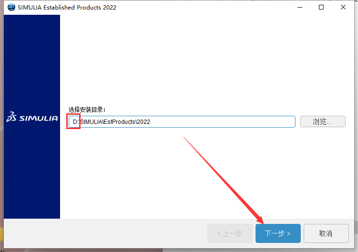Viewport: 358px width, 252px height.
Task: Close the SIMULIA Established Products window
Action: point(343,7)
